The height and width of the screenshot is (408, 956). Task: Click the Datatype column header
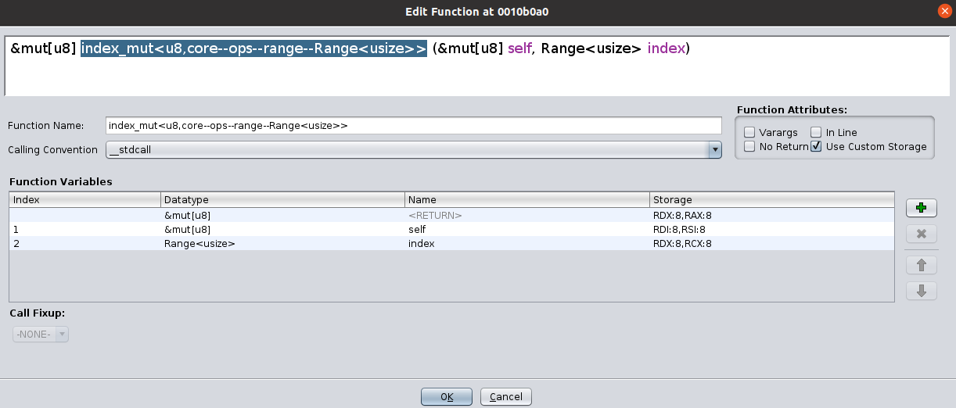coord(282,200)
